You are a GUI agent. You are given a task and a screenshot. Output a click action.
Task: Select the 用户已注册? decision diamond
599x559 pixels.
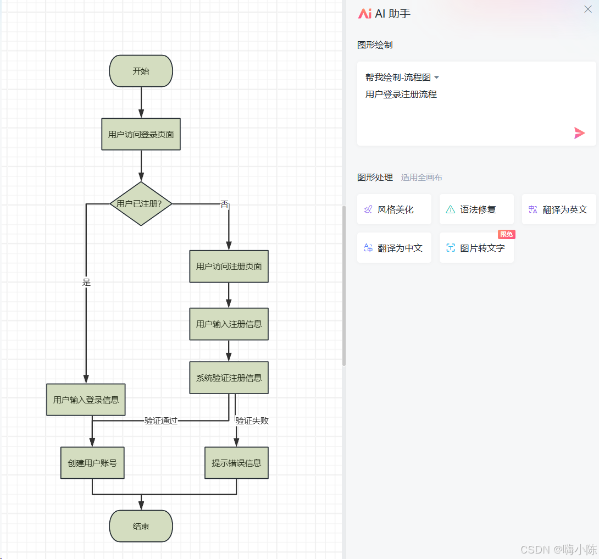(x=141, y=203)
